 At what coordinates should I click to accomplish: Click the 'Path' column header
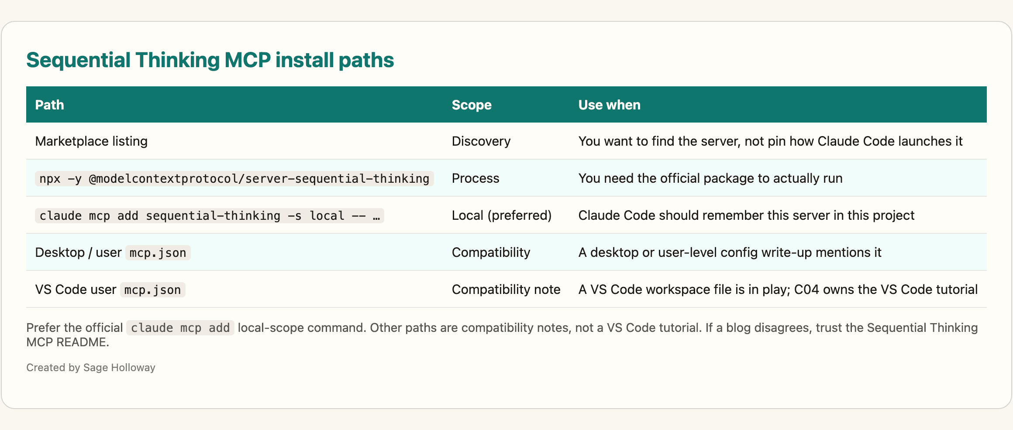[x=49, y=105]
